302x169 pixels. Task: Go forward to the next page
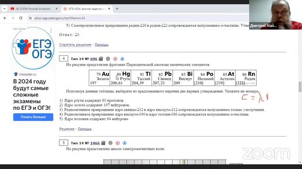(x=13, y=18)
